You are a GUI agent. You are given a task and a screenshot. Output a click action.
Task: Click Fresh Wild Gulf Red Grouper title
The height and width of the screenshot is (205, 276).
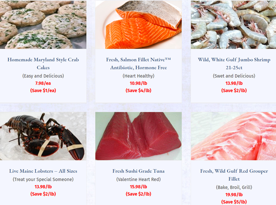[x=234, y=175]
